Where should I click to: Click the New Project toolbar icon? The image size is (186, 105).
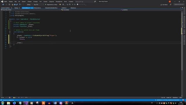click(x=9, y=5)
